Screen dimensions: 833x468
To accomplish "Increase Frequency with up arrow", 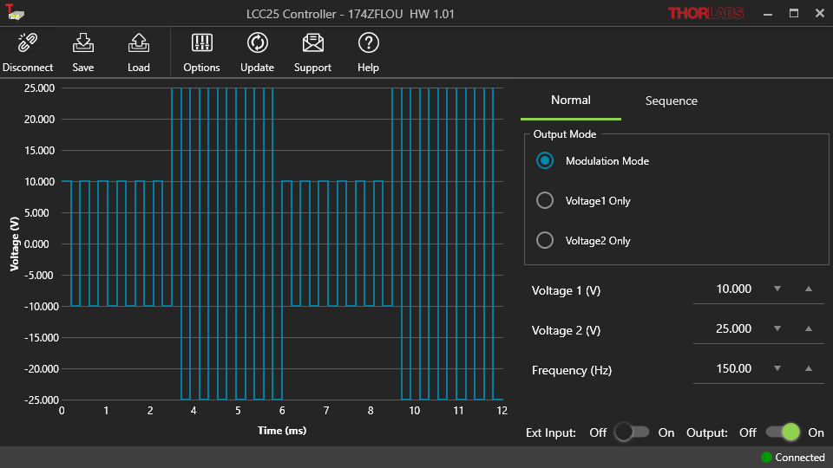I will [x=809, y=369].
